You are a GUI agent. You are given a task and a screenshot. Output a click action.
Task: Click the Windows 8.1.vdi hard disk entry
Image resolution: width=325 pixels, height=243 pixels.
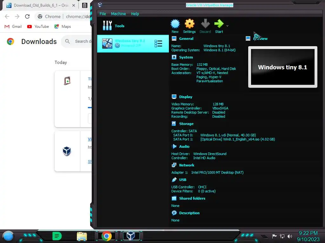228,135
